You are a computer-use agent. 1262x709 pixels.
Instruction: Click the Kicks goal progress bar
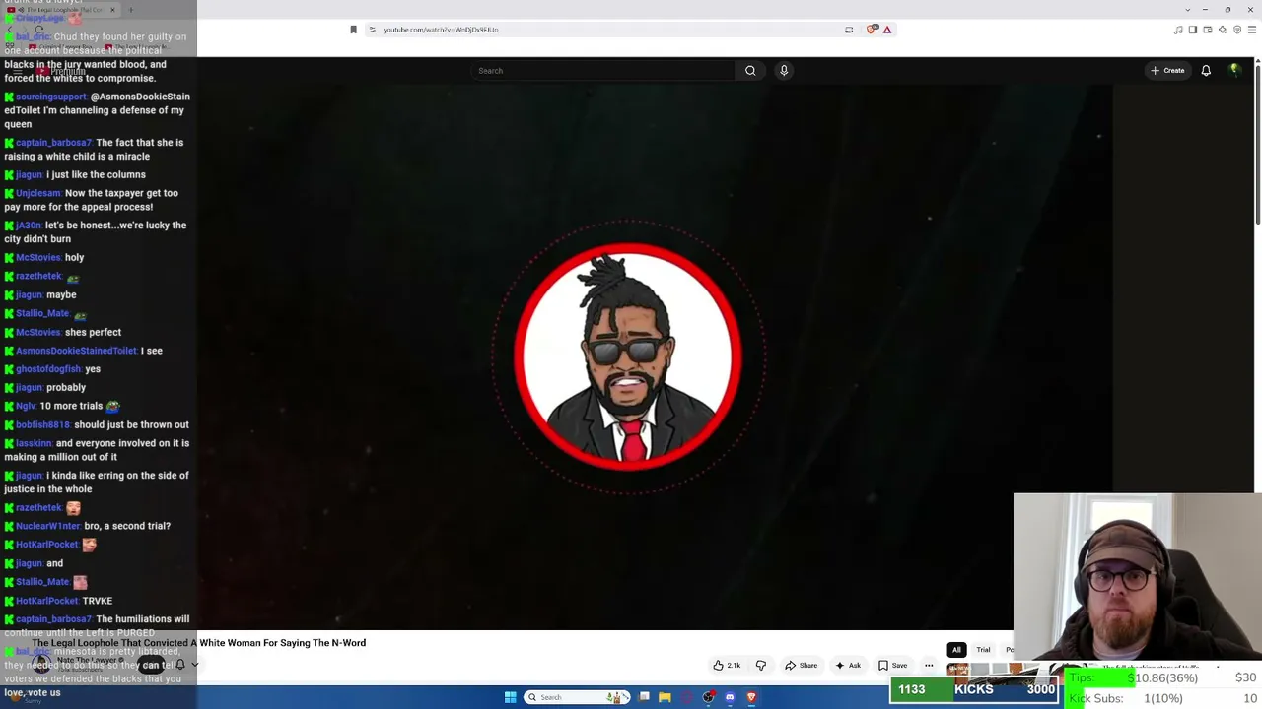click(x=974, y=689)
